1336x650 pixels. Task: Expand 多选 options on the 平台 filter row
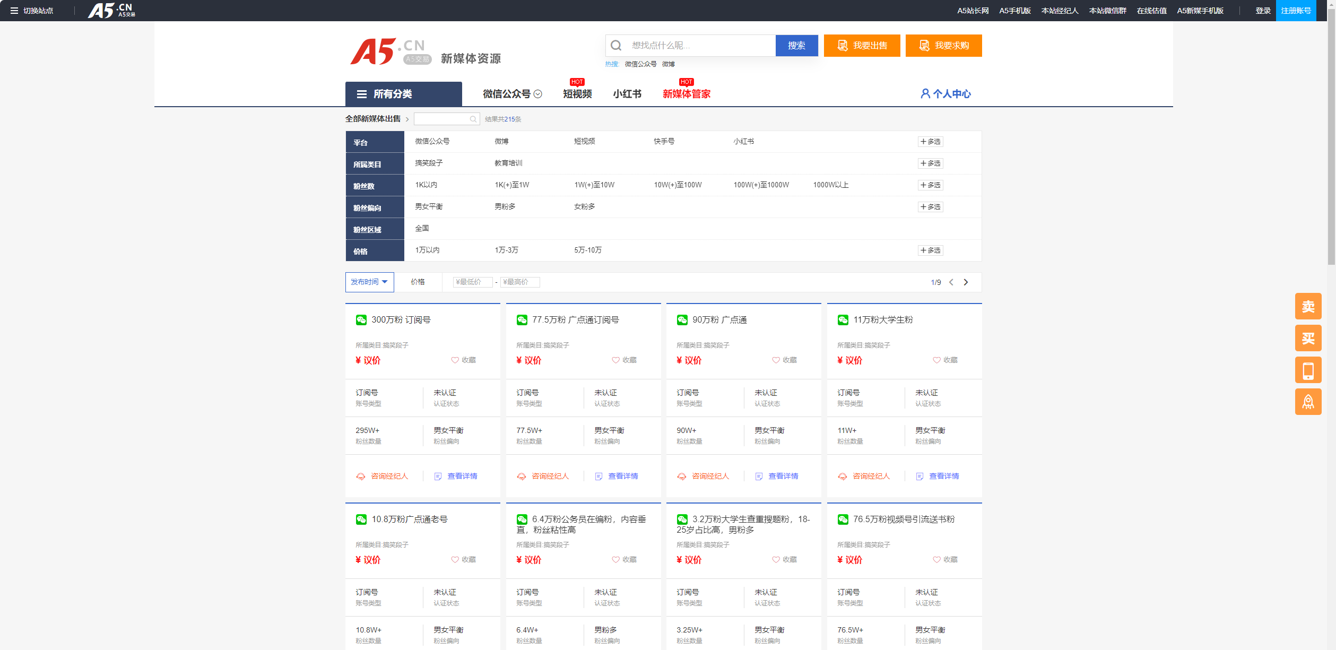pos(930,141)
